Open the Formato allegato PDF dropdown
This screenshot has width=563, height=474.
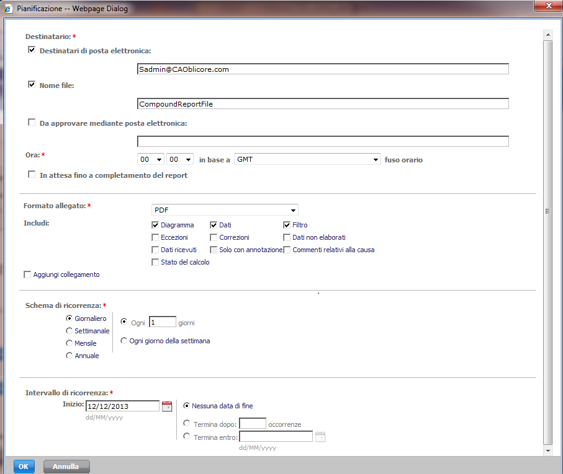225,210
